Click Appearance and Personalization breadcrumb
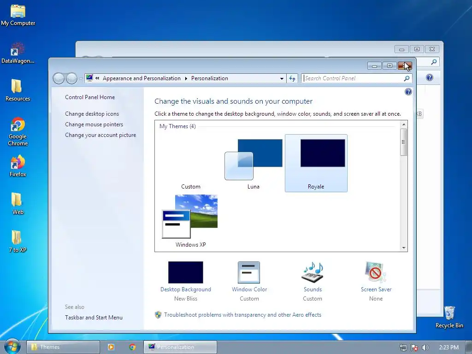Image resolution: width=472 pixels, height=354 pixels. (142, 78)
